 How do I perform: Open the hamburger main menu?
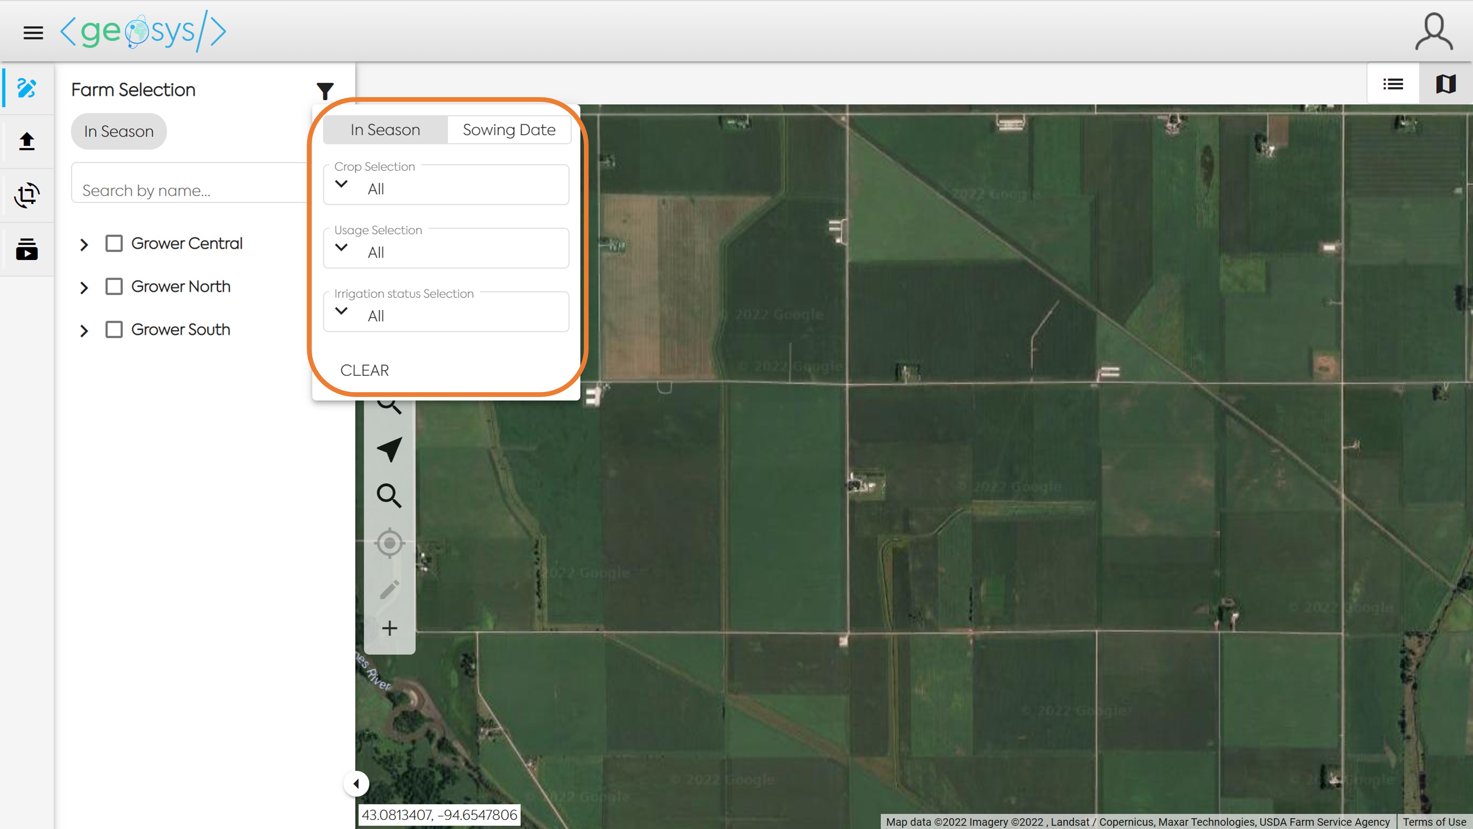(33, 32)
